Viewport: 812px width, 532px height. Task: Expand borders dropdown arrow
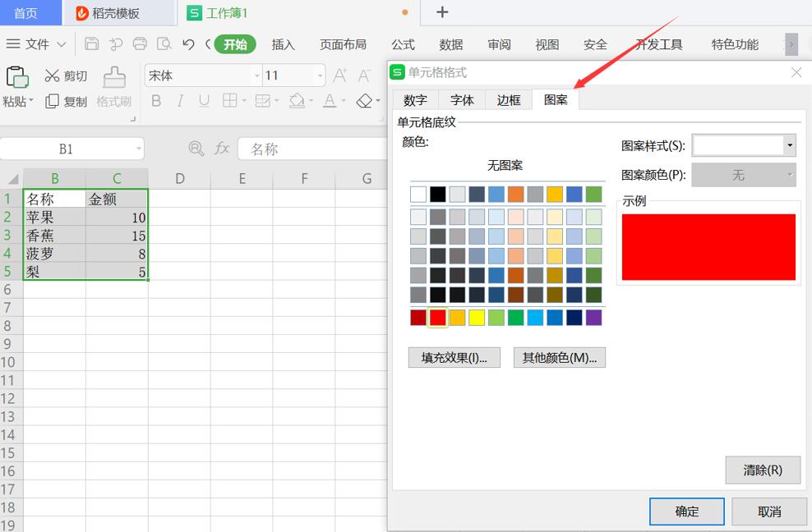[243, 101]
